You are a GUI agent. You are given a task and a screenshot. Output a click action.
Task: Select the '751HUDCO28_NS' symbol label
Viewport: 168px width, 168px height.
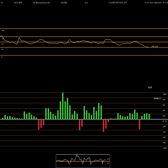118,3
